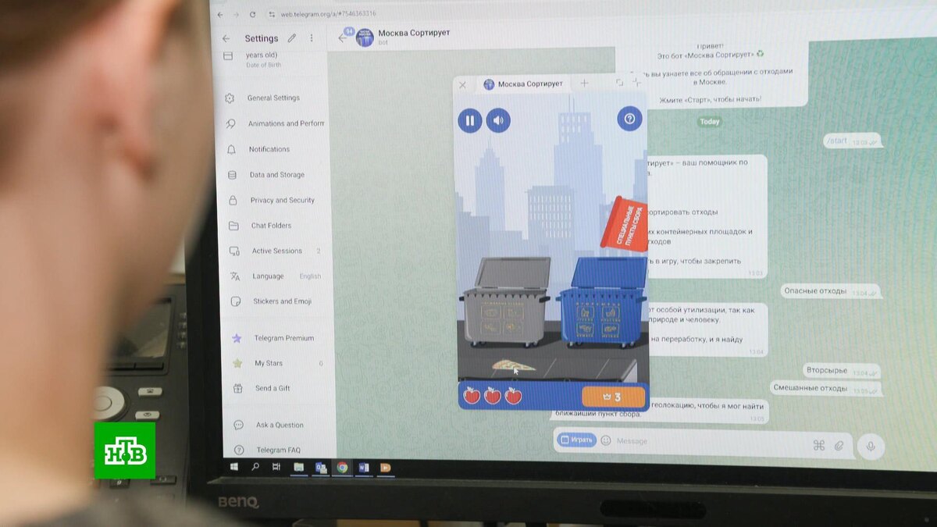Close the Москва Сортирует mini app
The height and width of the screenshot is (527, 937).
click(x=462, y=84)
